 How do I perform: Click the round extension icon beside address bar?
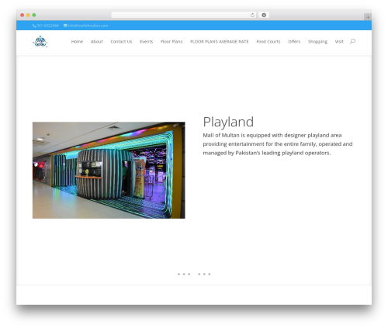(x=264, y=16)
